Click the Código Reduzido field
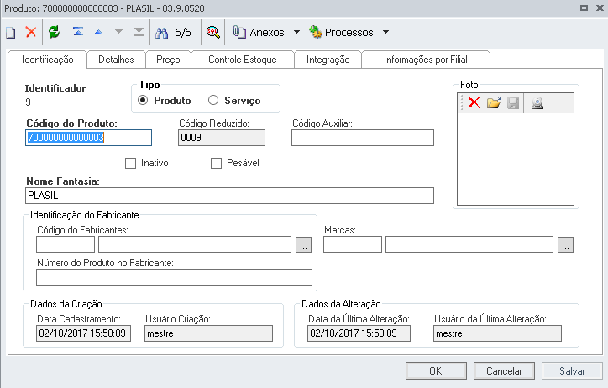This screenshot has width=608, height=388. 222,138
